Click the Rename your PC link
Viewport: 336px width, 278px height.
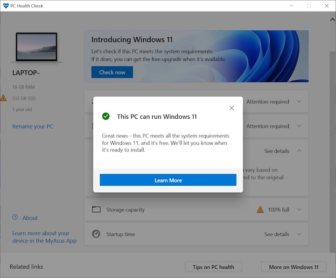[x=33, y=127]
